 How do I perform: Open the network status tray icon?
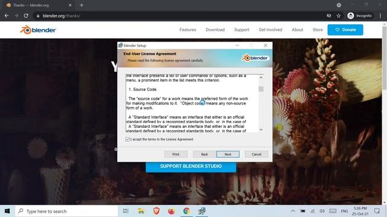[313, 211]
